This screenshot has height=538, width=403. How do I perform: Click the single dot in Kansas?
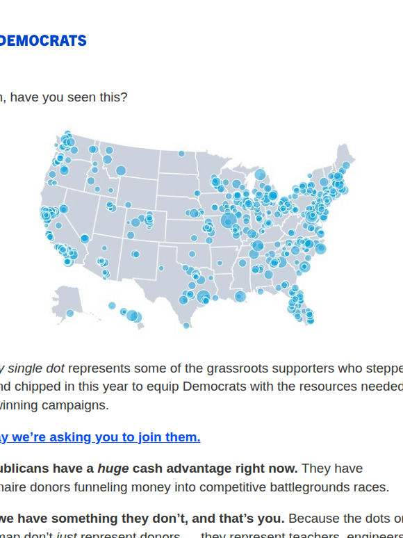coord(194,238)
